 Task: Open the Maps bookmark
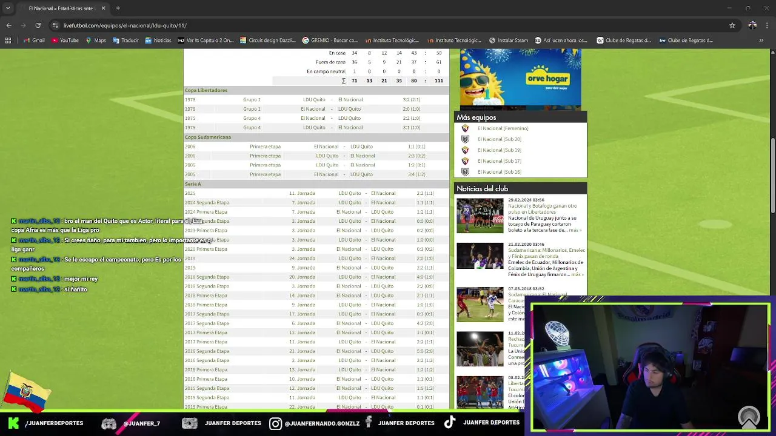[x=96, y=41]
